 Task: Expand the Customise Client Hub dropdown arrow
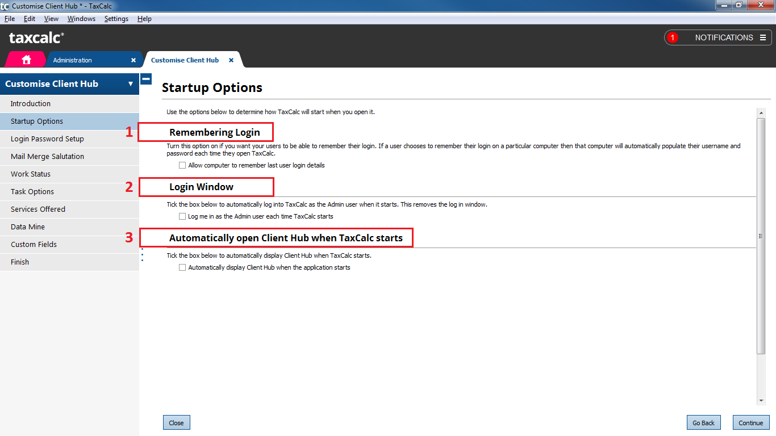click(131, 84)
